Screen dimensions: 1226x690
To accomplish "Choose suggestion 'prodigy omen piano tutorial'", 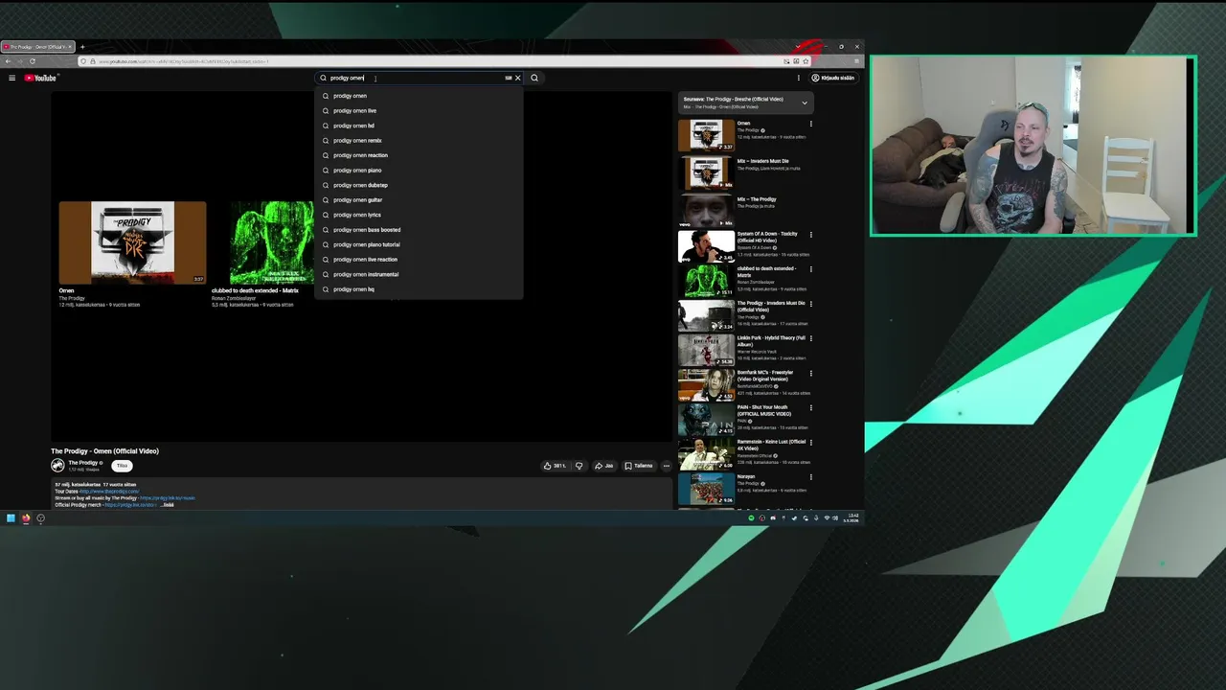I will 419,244.
